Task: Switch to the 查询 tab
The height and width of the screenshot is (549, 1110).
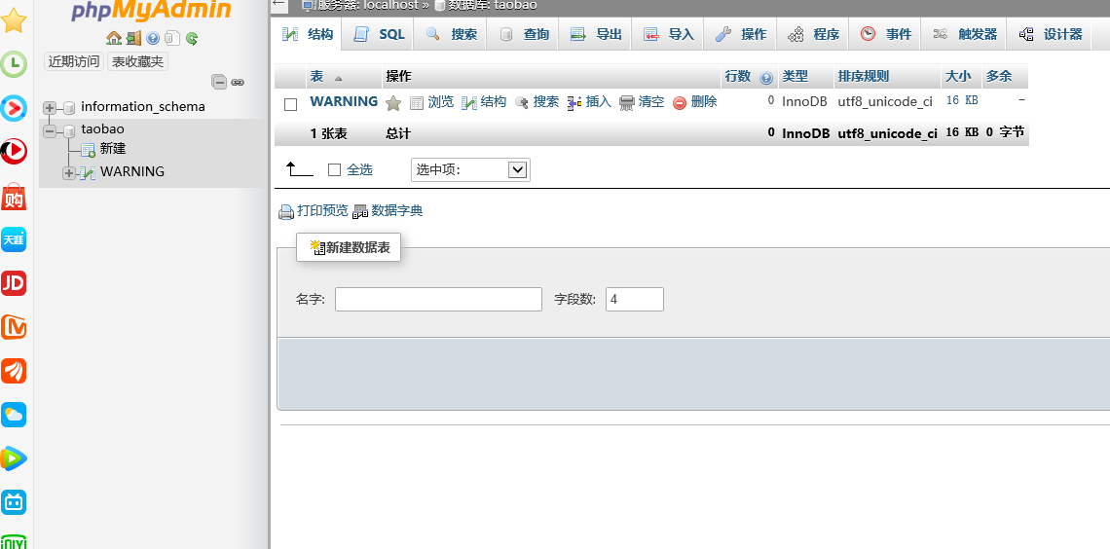Action: point(524,34)
